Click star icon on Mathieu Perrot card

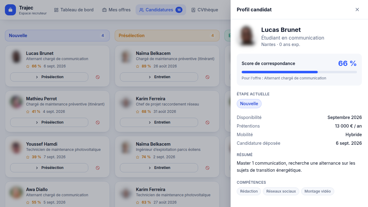(28, 112)
